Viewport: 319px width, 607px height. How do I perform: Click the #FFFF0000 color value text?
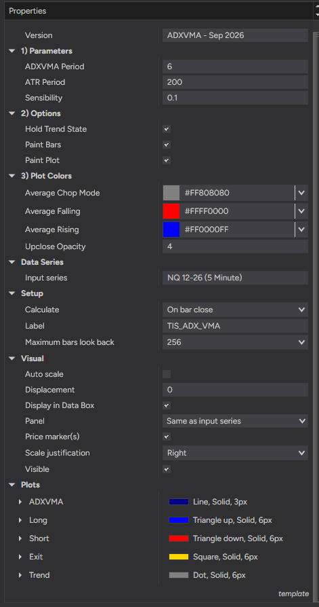pos(206,211)
